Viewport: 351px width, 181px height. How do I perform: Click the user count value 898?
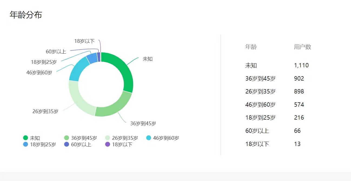299,92
